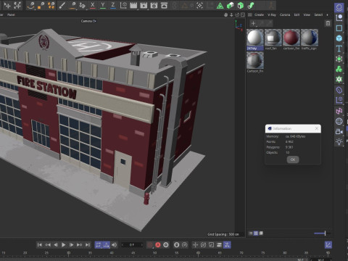Add a Camera object from the right palette
Screen dimensions: 348x261
pos(339,132)
